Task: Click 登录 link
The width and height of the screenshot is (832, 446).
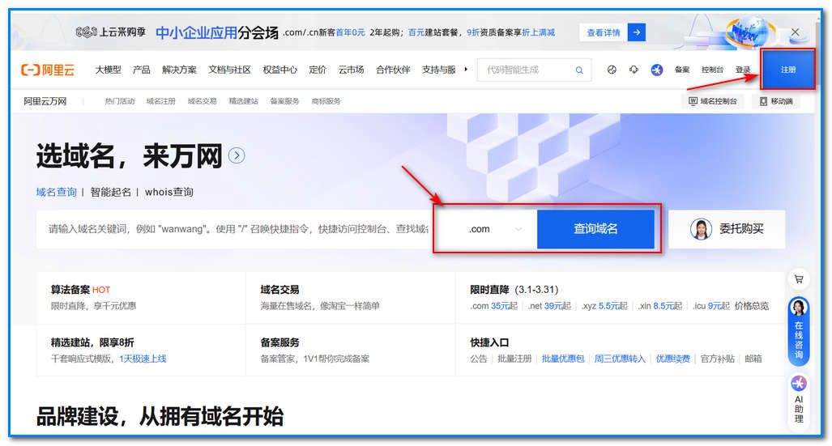Action: pyautogui.click(x=743, y=70)
